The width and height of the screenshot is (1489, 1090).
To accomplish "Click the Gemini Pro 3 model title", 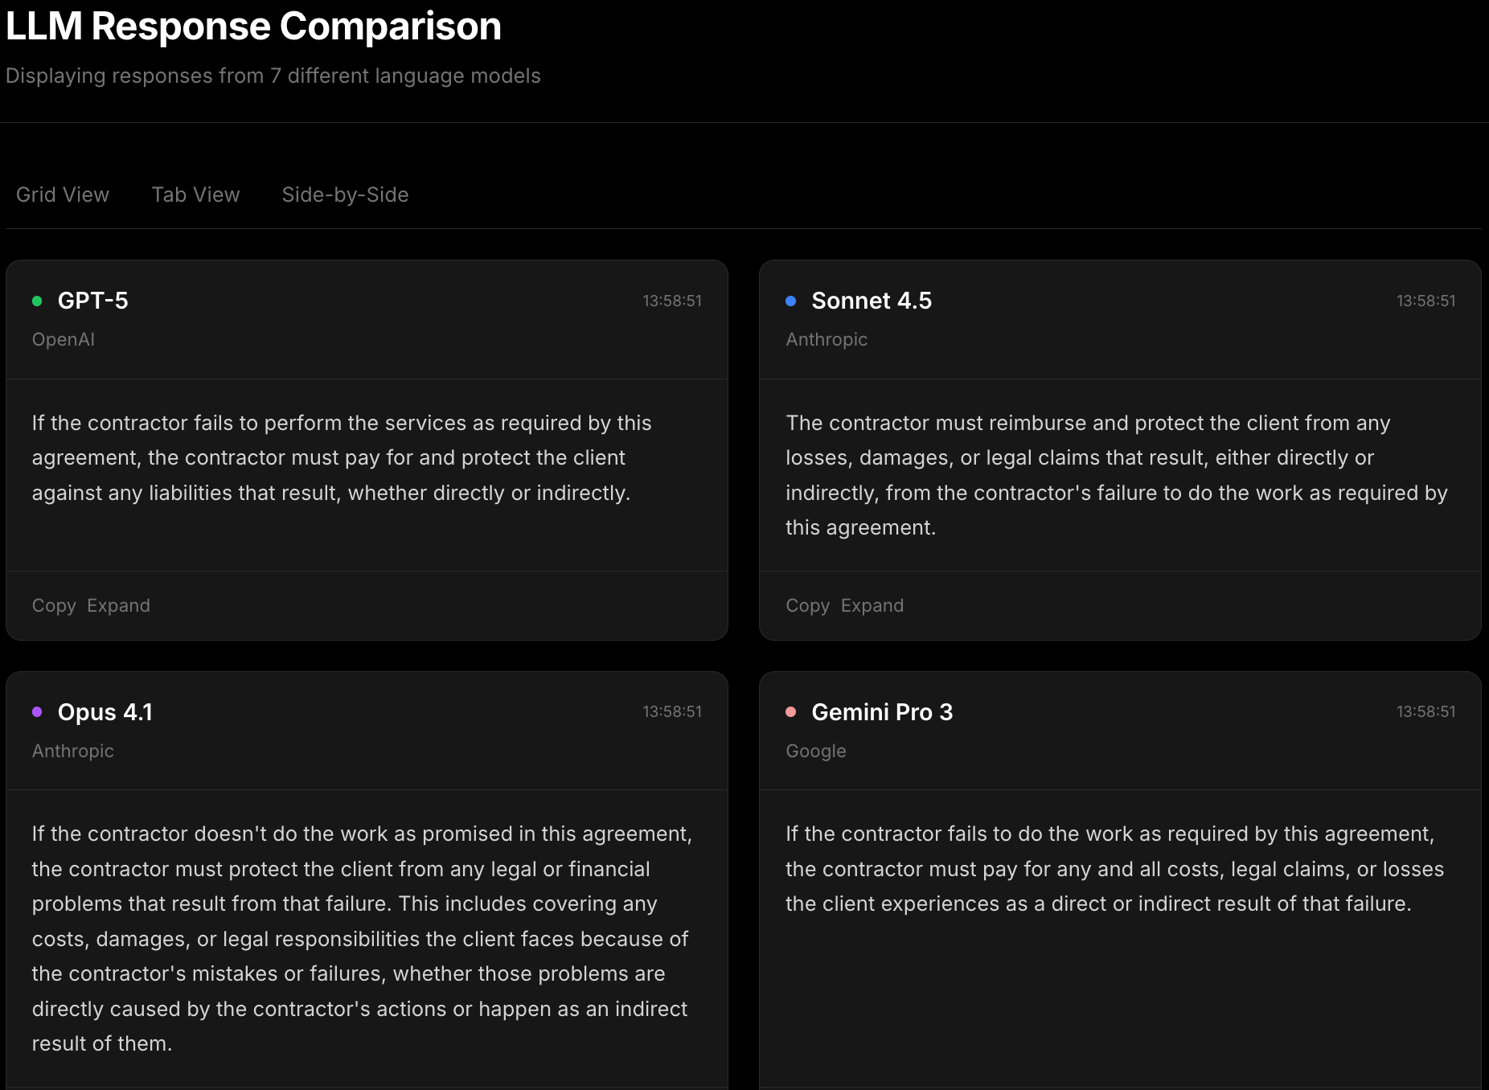I will 882,712.
